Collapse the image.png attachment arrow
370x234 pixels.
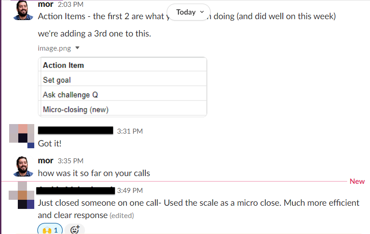click(x=77, y=47)
